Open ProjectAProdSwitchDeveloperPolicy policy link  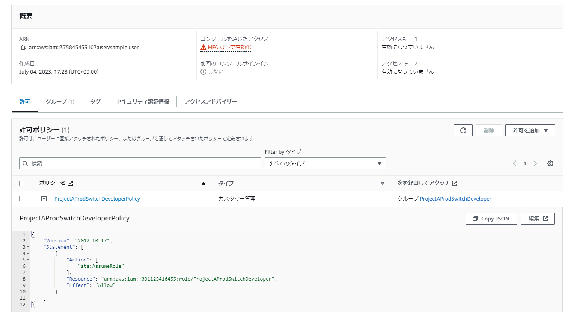coord(97,199)
